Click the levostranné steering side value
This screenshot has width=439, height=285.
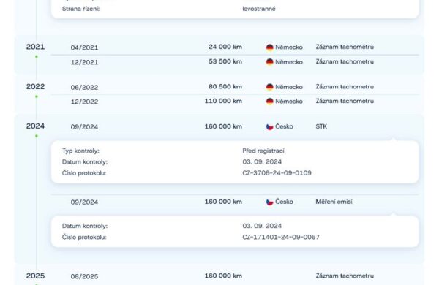[259, 9]
